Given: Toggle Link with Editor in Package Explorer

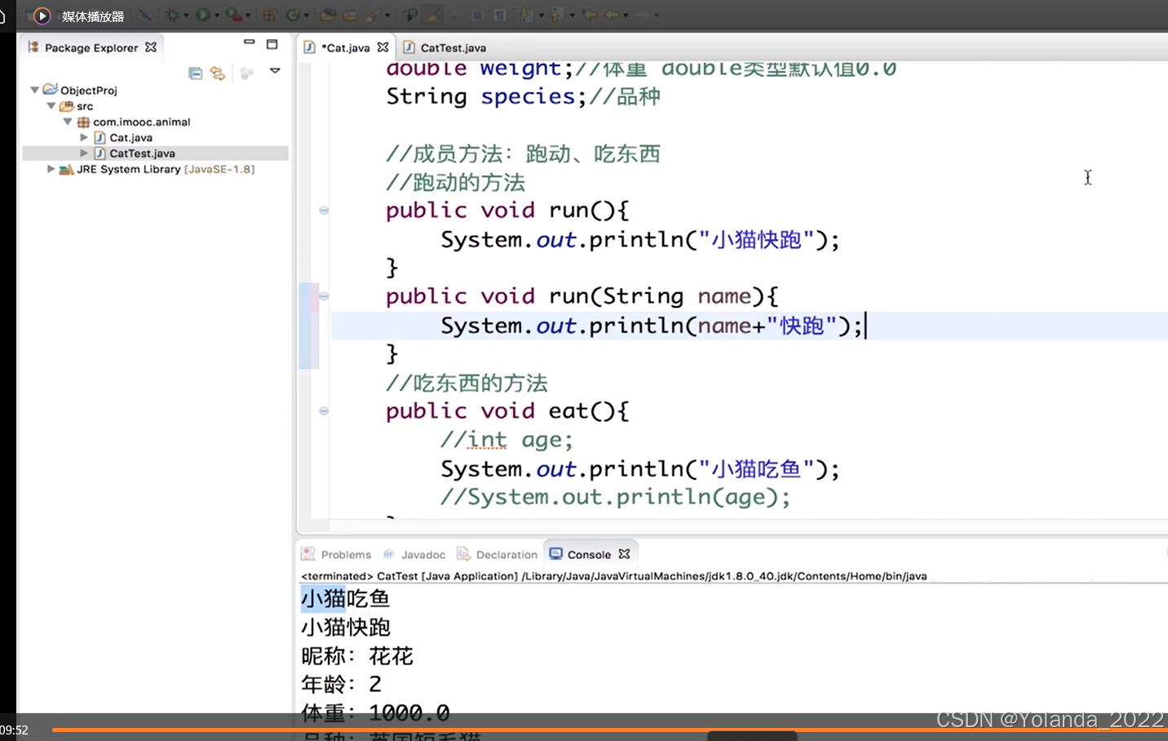Looking at the screenshot, I should (217, 73).
